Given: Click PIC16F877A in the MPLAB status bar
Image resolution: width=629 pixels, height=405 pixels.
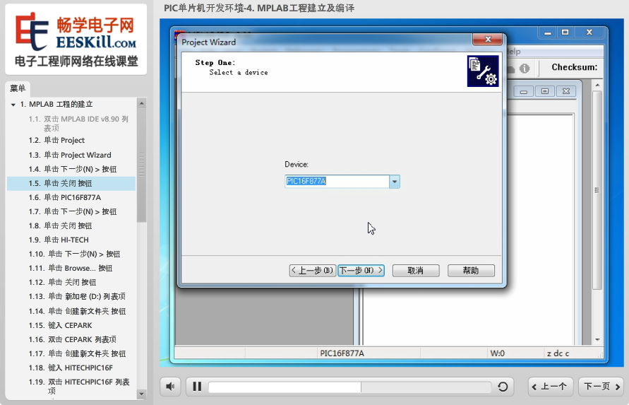Looking at the screenshot, I should [342, 353].
